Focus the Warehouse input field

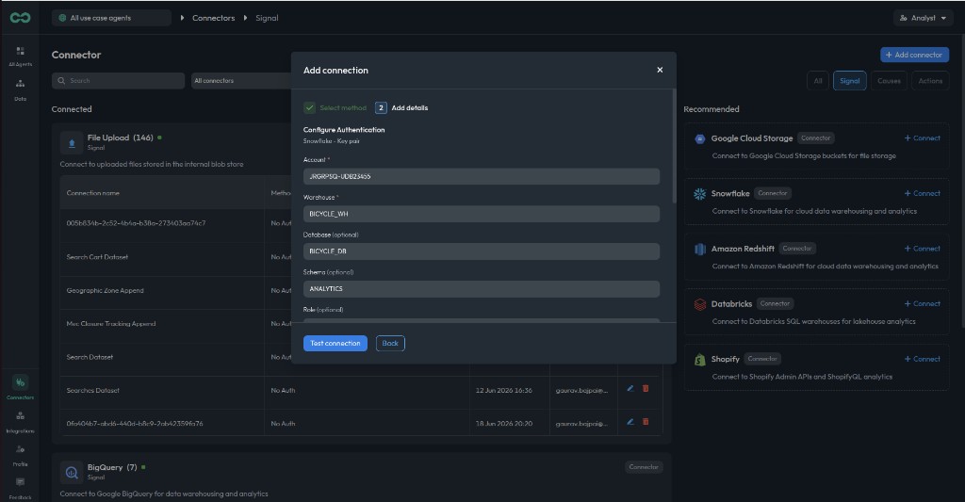click(x=482, y=214)
